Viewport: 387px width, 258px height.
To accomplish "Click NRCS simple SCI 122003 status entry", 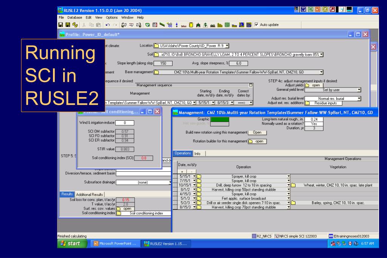I will 296,236.
